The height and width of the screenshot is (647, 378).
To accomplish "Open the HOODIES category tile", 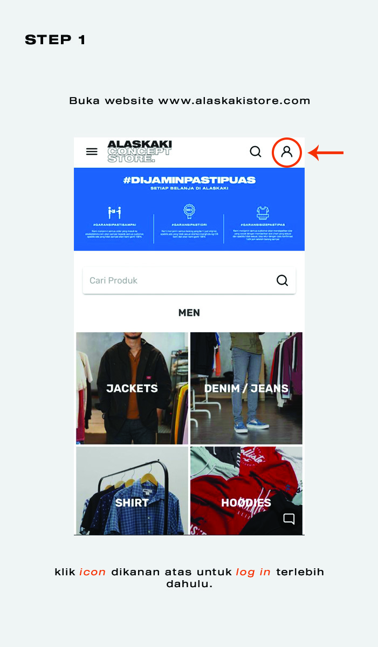I will click(x=246, y=490).
